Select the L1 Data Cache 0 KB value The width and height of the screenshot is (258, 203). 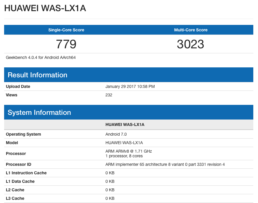tap(110, 181)
